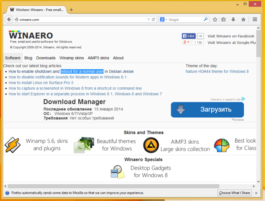
Task: Go to the home page icon
Action: [x=243, y=19]
